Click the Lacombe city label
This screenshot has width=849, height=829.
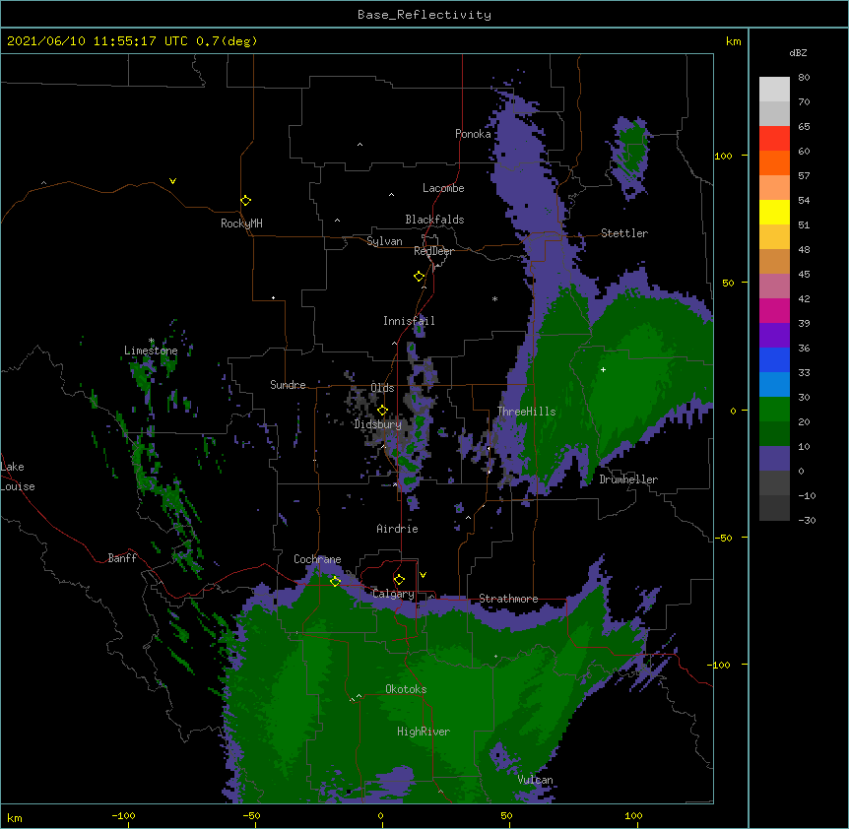pos(443,188)
